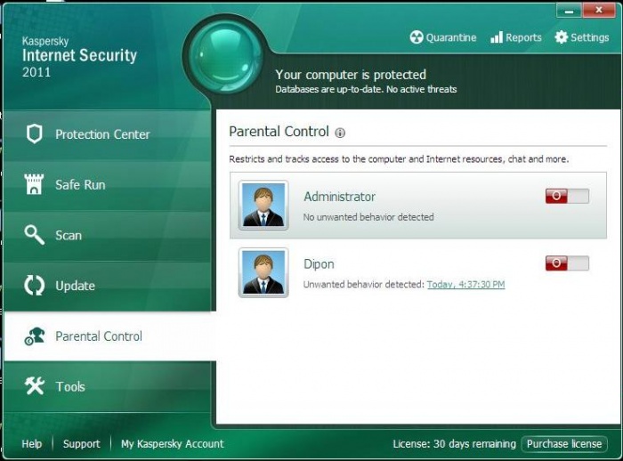Click the Dipon user avatar thumbnail

[263, 272]
